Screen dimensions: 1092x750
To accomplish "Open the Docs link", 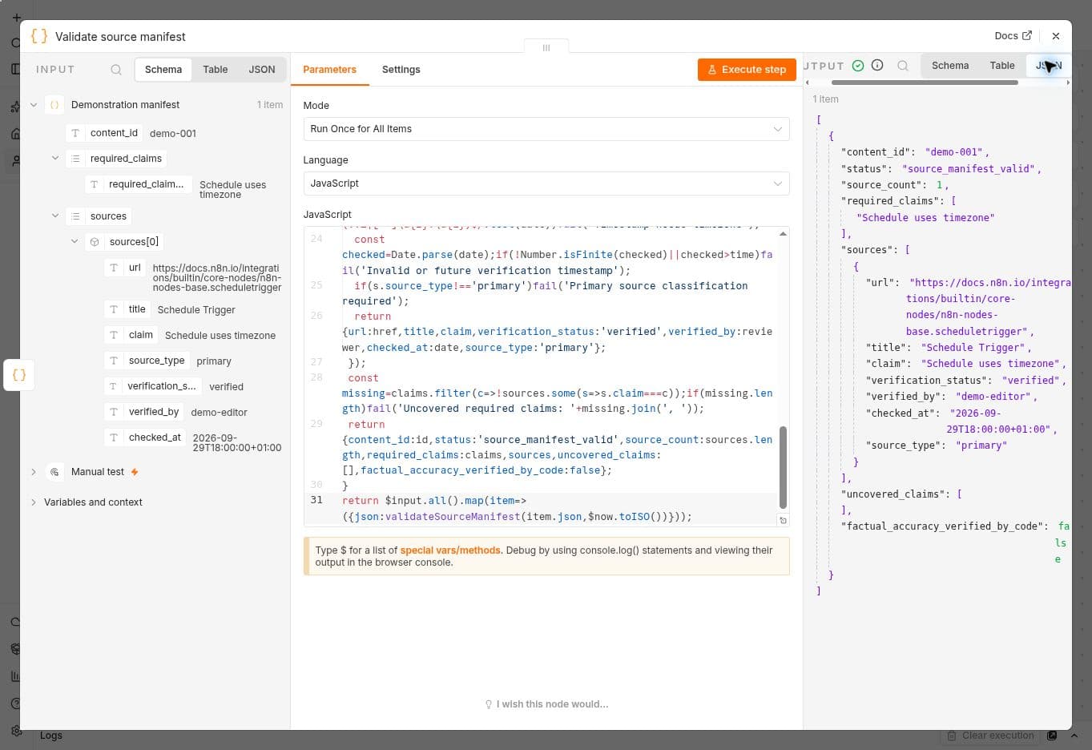I will tap(1013, 36).
